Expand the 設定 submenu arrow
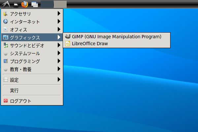This screenshot has height=132, width=198. tap(59, 80)
